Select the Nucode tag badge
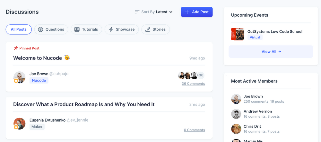321x142 pixels. click(39, 80)
